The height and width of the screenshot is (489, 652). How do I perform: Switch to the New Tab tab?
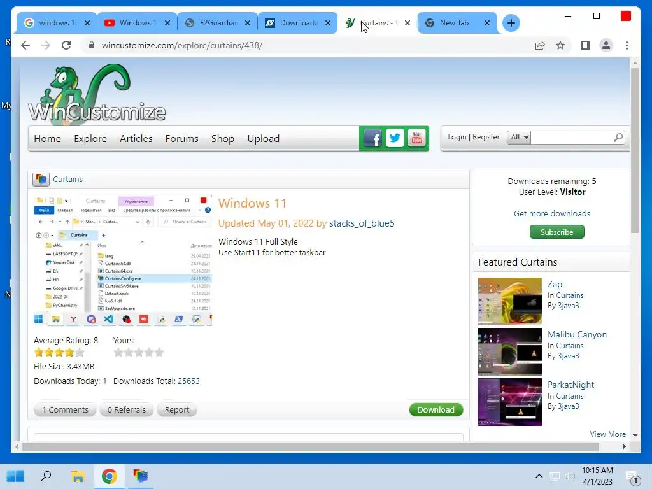(457, 23)
